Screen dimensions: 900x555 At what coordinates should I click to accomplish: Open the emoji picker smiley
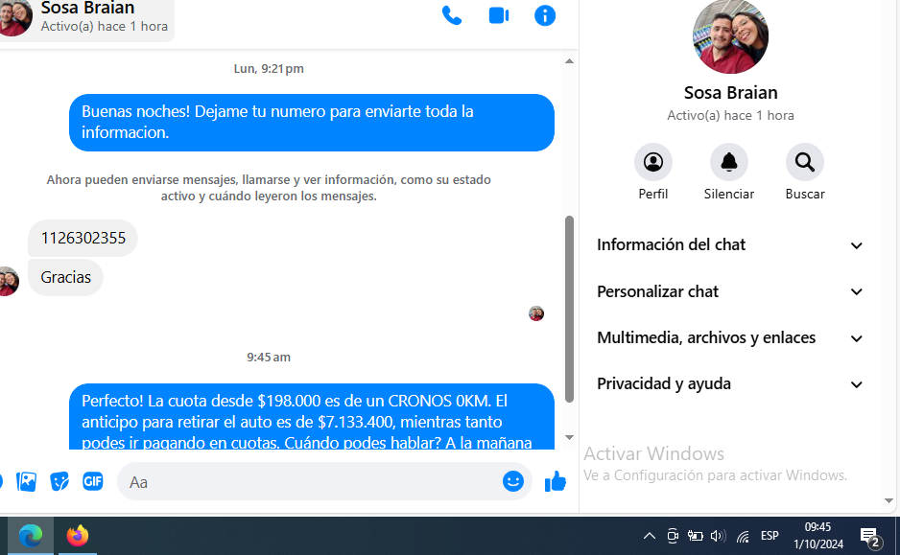tap(512, 481)
